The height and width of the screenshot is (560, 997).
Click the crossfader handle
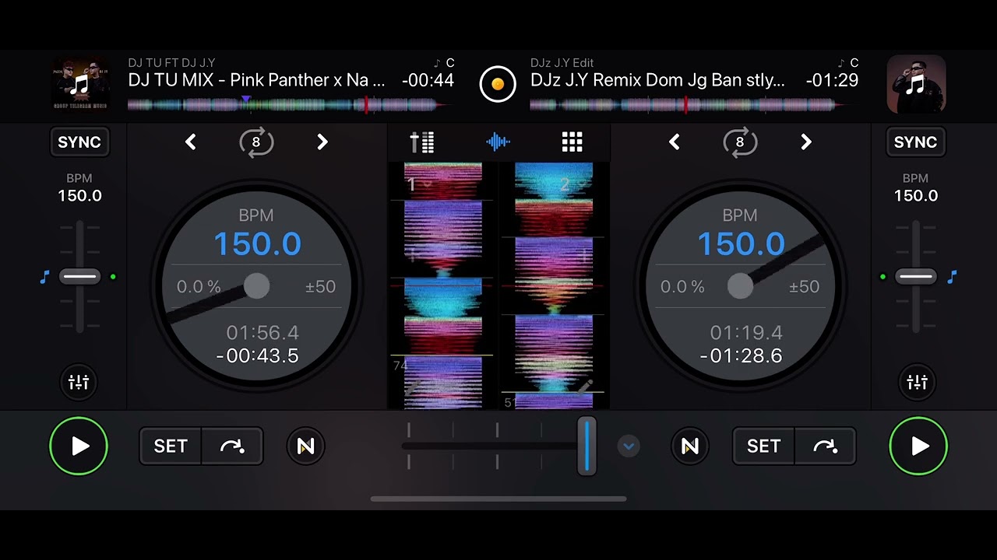(587, 446)
